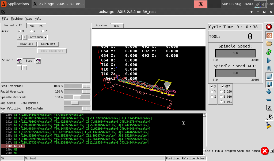Toggle the M1 optional stop icon
The height and width of the screenshot is (161, 274).
coord(269,84)
